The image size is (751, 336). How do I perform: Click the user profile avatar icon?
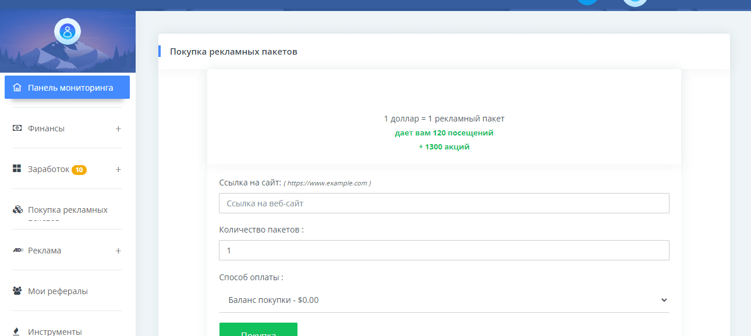click(68, 31)
